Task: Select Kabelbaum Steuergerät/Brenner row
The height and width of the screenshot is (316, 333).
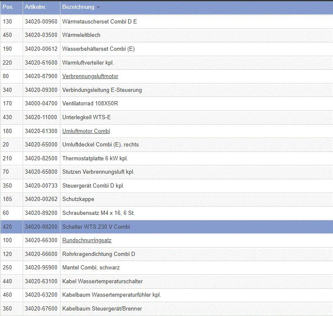Action: tap(102, 308)
